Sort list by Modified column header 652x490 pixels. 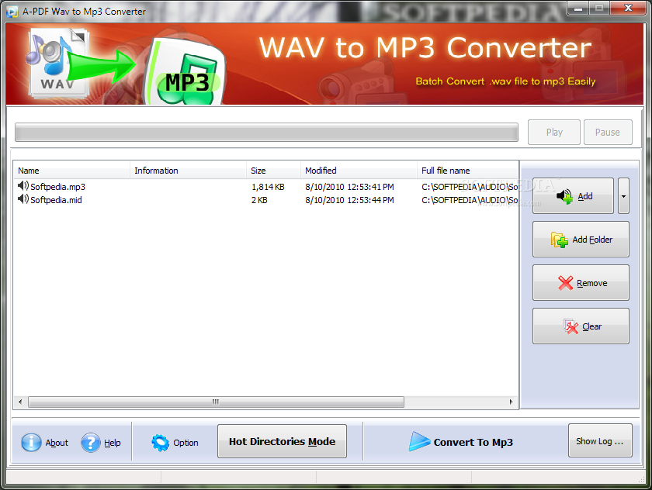[359, 171]
